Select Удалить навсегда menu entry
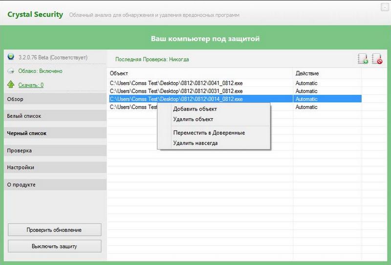Image resolution: width=391 pixels, height=265 pixels. pyautogui.click(x=195, y=143)
